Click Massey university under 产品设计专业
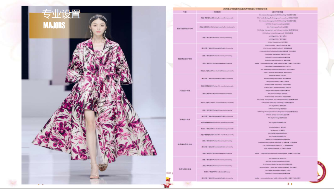The height and width of the screenshot is (189, 334). point(217,103)
